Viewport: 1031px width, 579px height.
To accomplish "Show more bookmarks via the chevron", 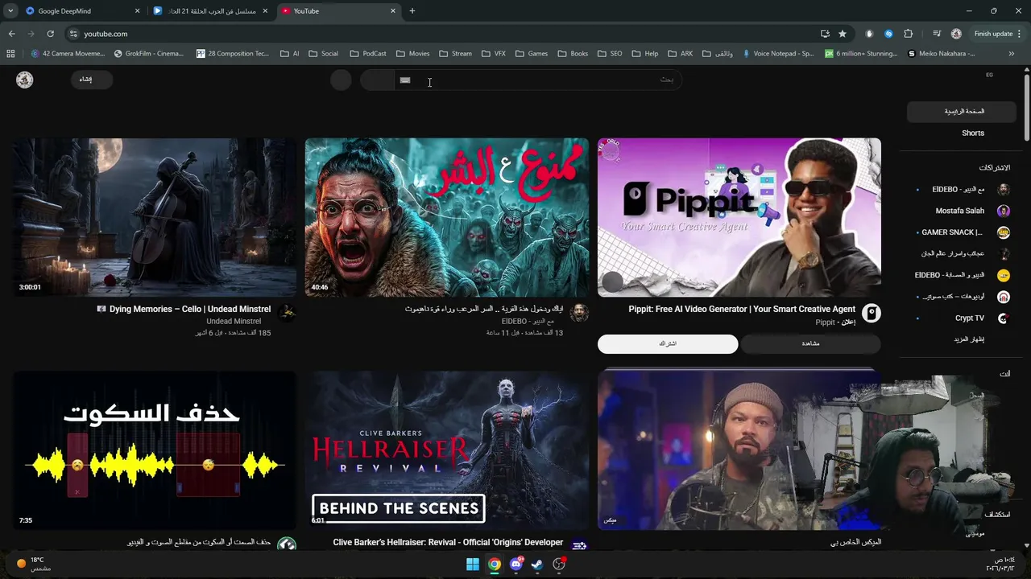I will (x=1012, y=54).
